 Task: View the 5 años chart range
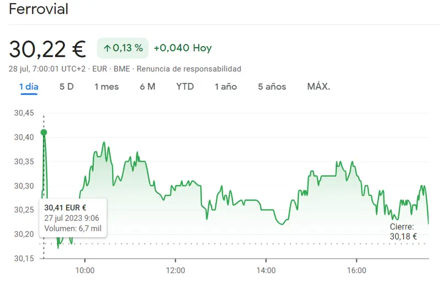272,87
